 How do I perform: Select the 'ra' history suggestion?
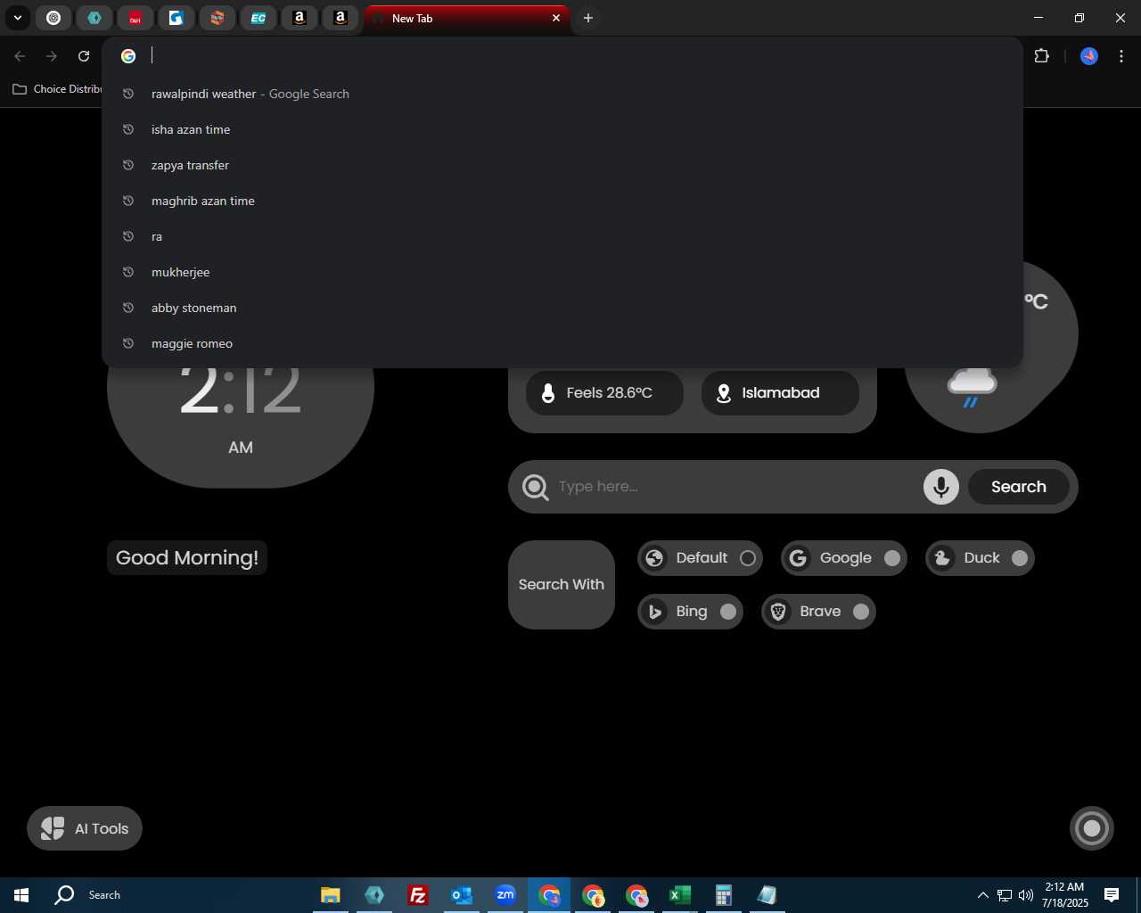tap(562, 236)
